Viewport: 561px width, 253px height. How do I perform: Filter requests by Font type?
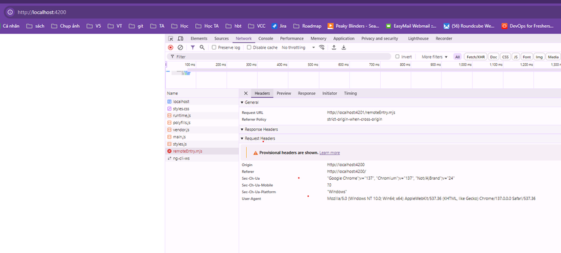tap(526, 57)
